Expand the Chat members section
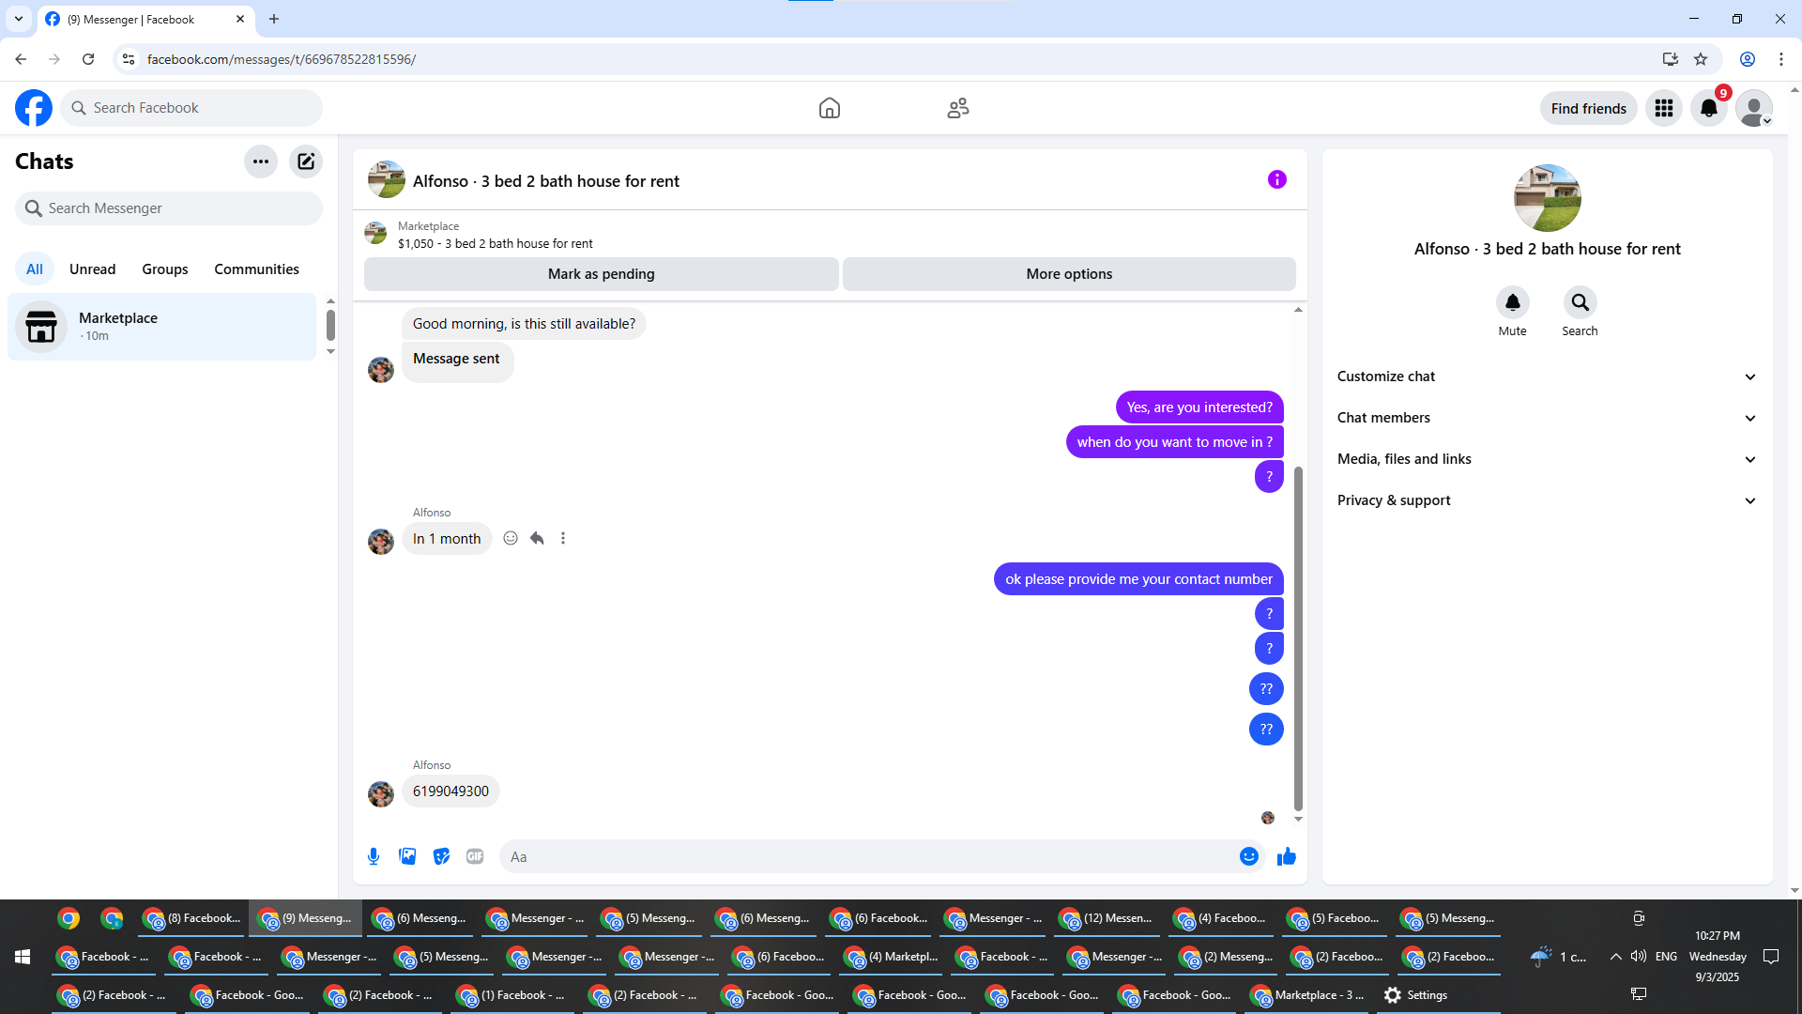The height and width of the screenshot is (1014, 1802). 1547,418
